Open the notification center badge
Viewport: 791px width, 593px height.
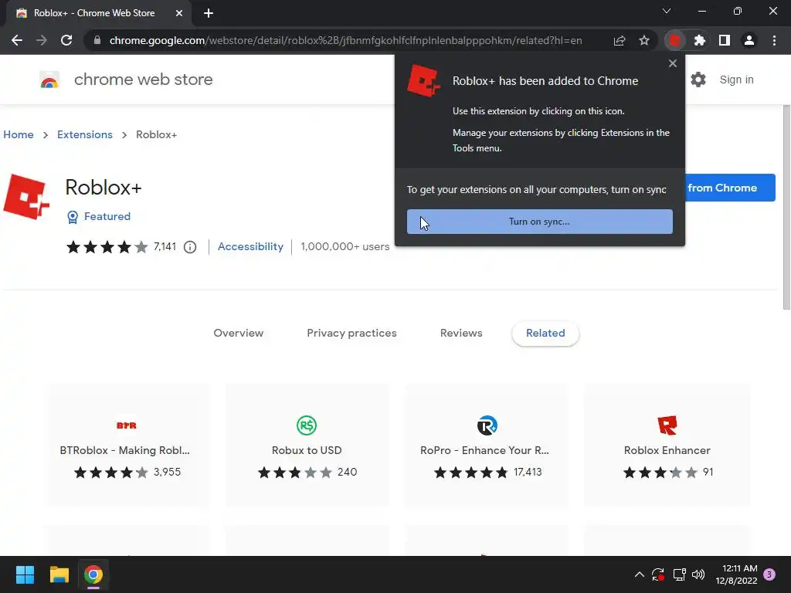click(769, 574)
